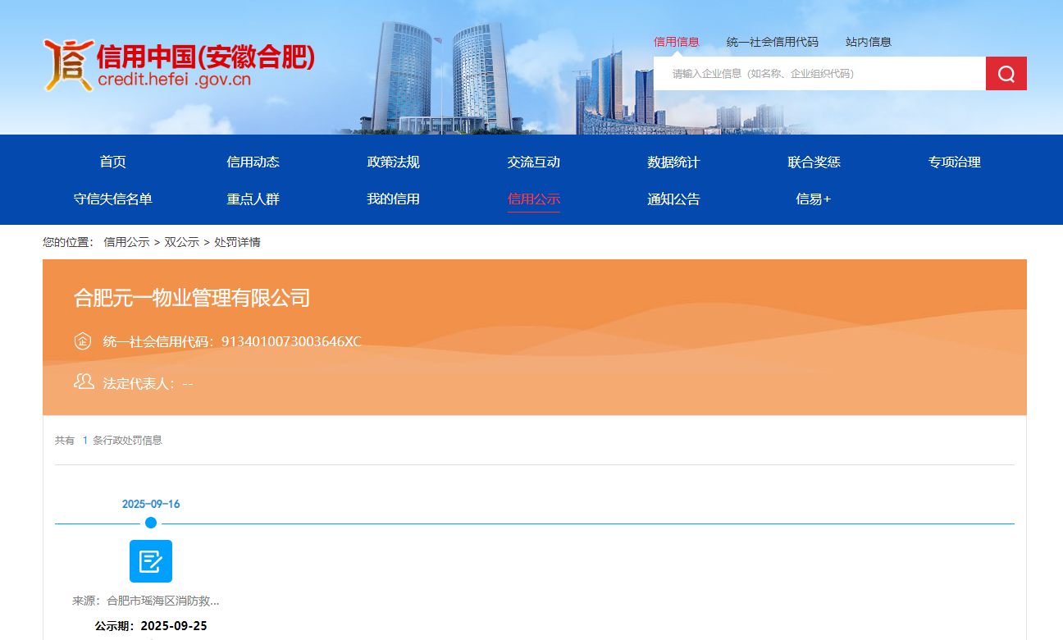Click the 法定代表人 label text

tap(137, 383)
